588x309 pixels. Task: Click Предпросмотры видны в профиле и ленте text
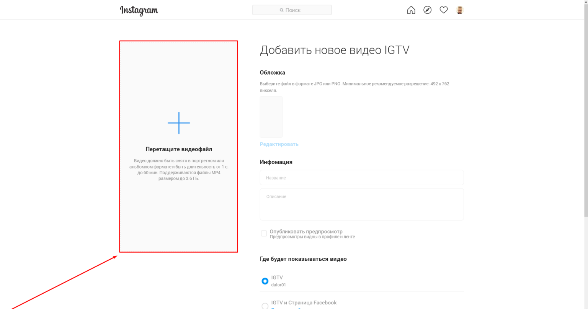pos(312,237)
